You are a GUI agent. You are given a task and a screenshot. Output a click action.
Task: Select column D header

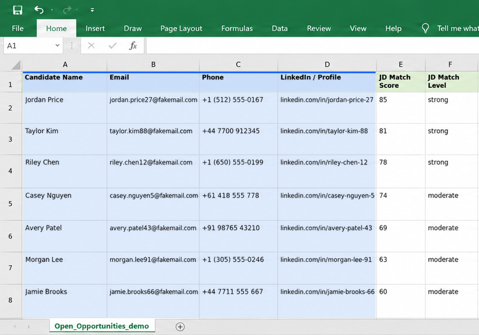(327, 64)
